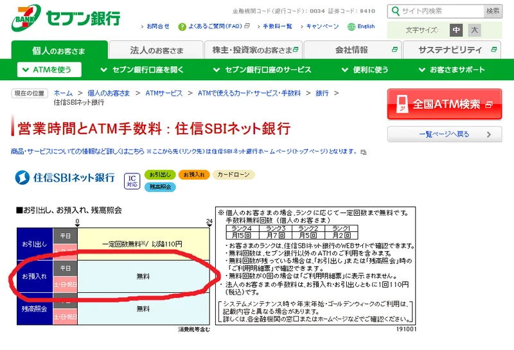
Task: Select the 法人のお客さま tab
Action: click(156, 50)
